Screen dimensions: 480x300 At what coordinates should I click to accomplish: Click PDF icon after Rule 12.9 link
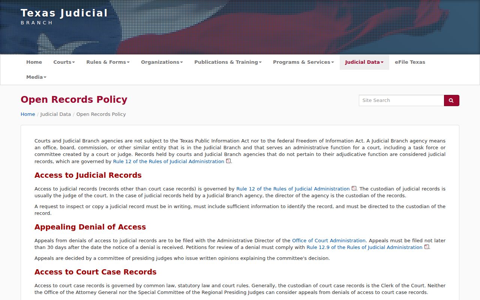(x=426, y=247)
